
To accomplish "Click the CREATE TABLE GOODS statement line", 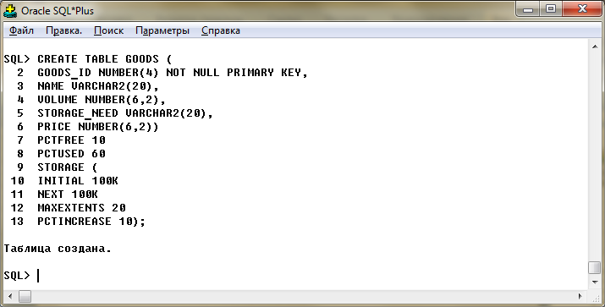I will (x=88, y=59).
